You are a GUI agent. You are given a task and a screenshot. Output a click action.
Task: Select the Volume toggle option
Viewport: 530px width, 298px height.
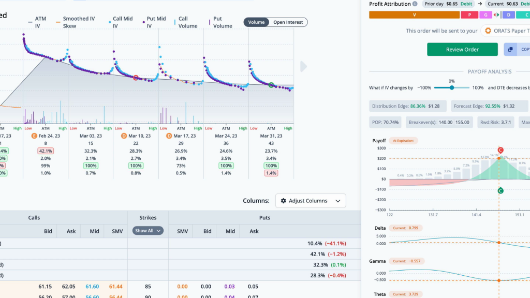(256, 22)
